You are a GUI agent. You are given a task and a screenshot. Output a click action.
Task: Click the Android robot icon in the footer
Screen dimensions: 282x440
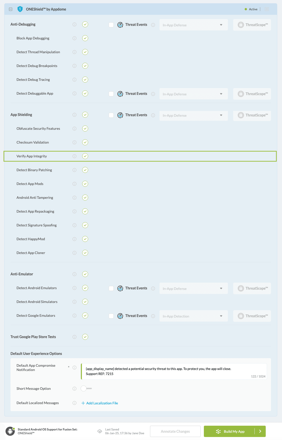pos(10,431)
